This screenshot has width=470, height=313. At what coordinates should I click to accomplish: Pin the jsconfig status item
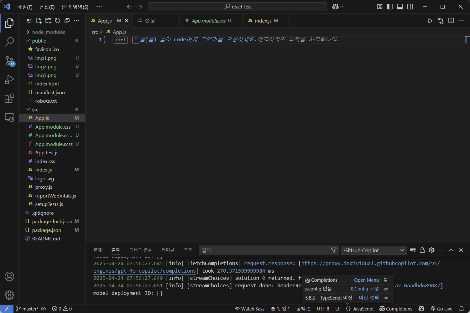click(x=386, y=289)
